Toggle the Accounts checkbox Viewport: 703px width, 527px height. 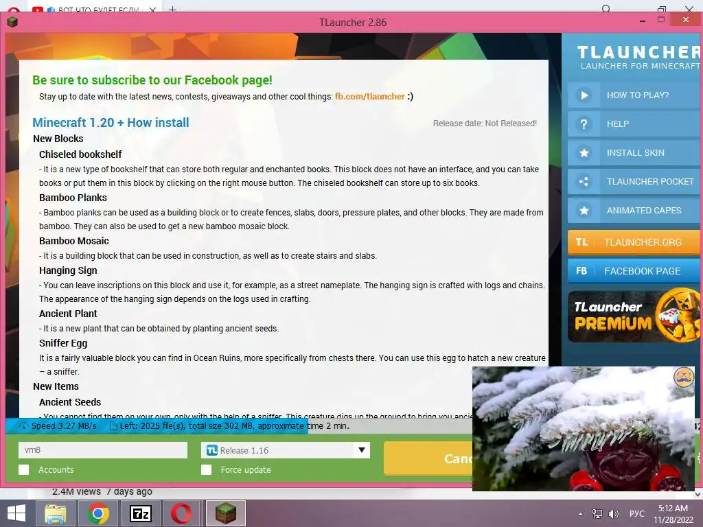[24, 469]
